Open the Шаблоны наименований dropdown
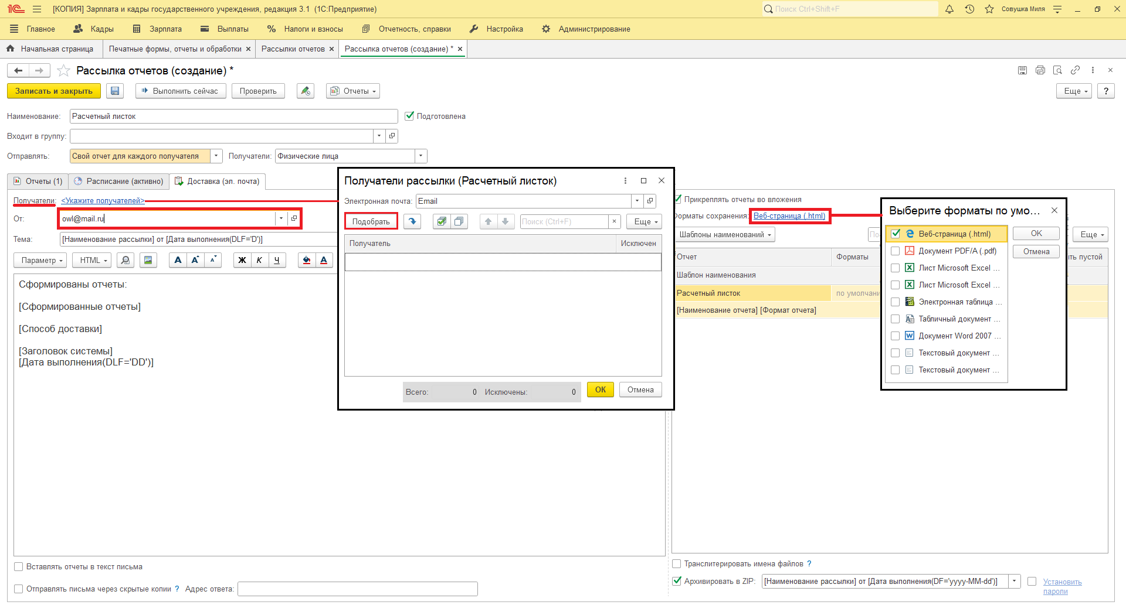Image resolution: width=1126 pixels, height=605 pixels. pyautogui.click(x=725, y=234)
